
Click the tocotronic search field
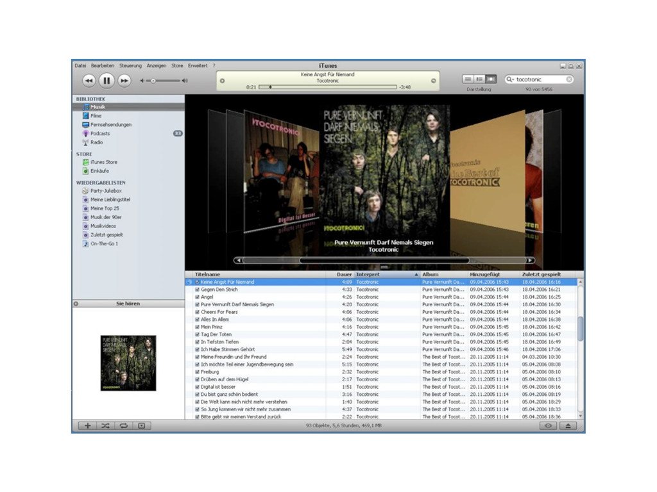click(x=540, y=79)
